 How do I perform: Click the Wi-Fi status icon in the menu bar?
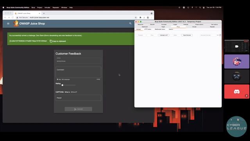coord(196,7)
